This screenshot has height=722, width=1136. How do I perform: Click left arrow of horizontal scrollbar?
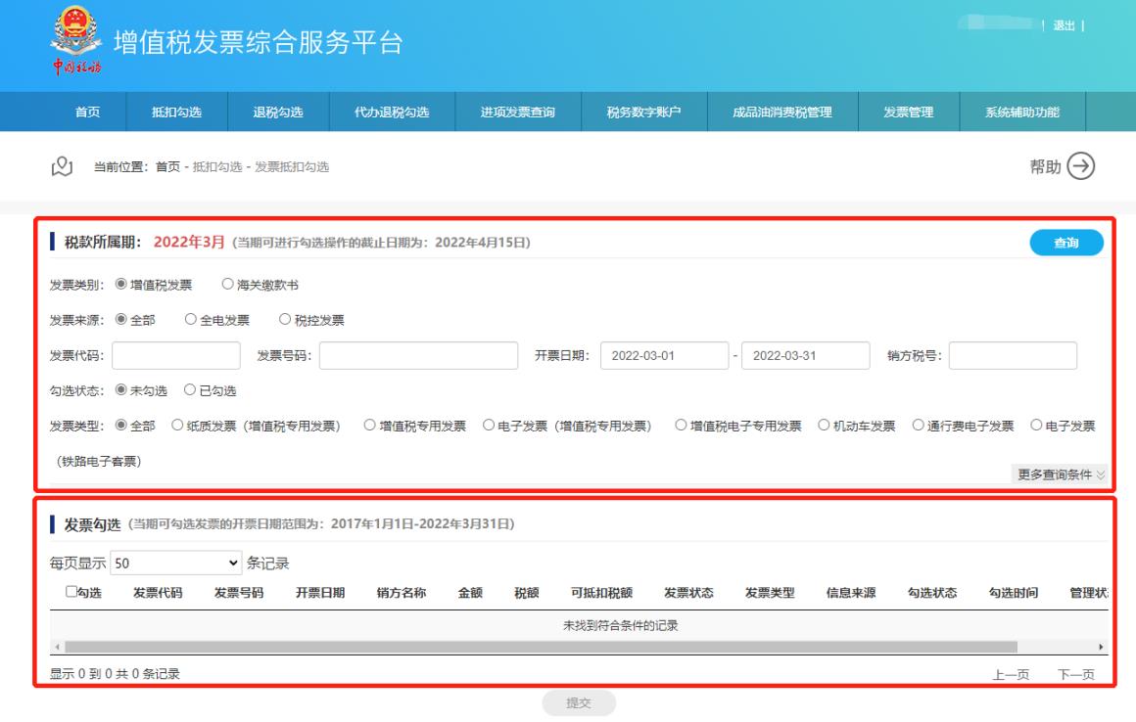(55, 648)
